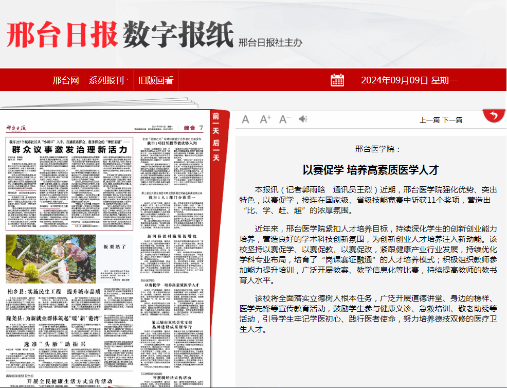Reset article font to default size
Screen dimensions: 507x388
click(245, 119)
